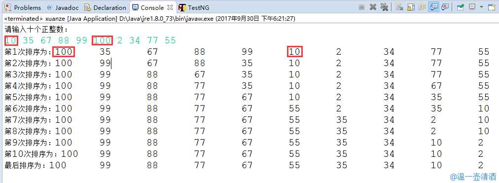Toggle Word Wrap in console toolbar

[x=422, y=7]
